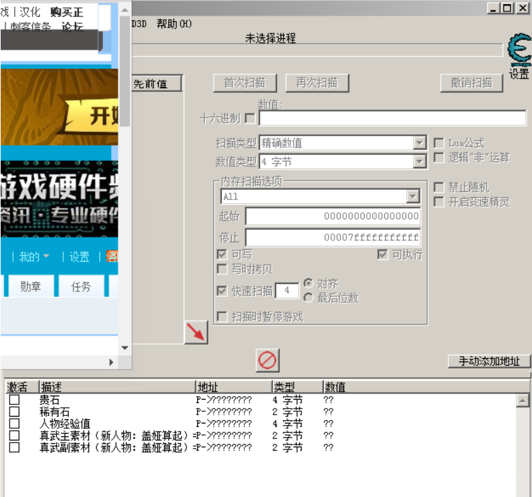Image resolution: width=532 pixels, height=497 pixels.
Task: Toggle the 写时拷贝 checkbox
Action: 222,269
